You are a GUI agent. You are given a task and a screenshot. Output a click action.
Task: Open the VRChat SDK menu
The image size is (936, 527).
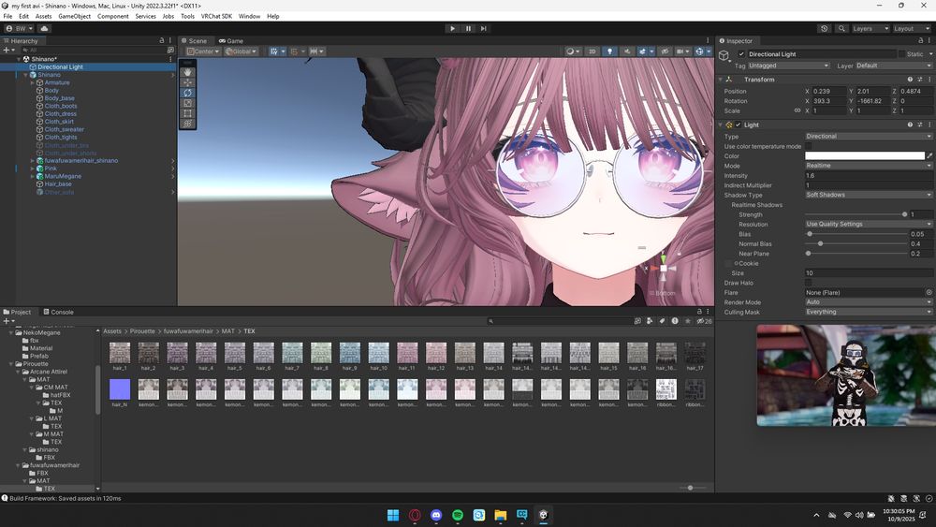(x=216, y=16)
